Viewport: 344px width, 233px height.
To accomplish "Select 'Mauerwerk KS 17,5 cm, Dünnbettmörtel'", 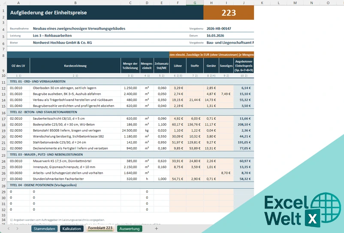I will tap(75, 161).
